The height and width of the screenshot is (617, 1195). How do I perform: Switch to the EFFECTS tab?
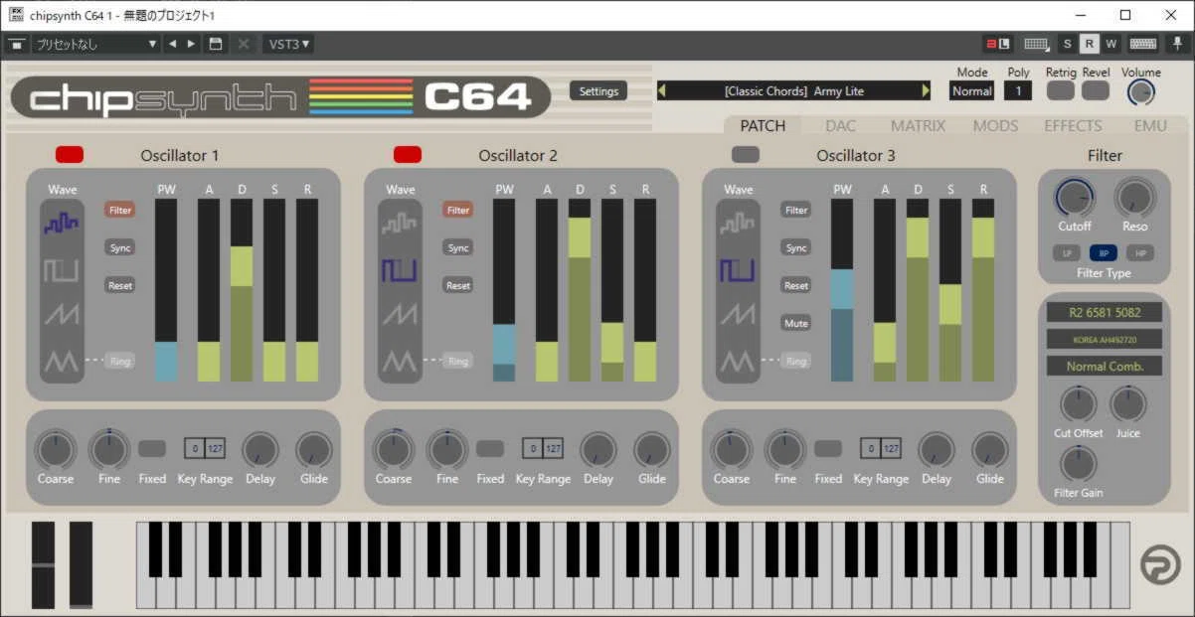point(1073,125)
